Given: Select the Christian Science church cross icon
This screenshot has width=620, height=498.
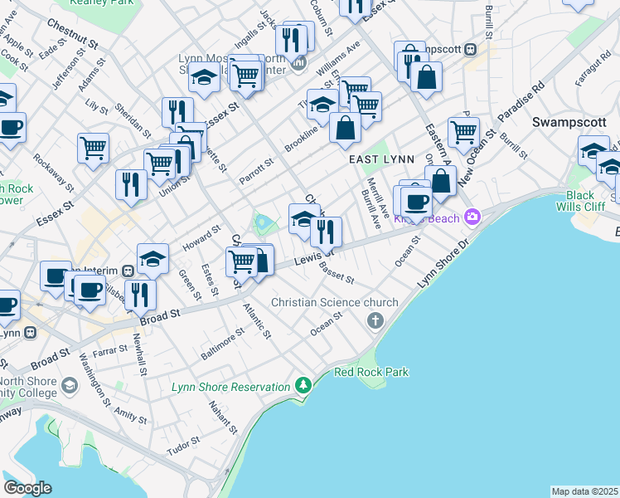Looking at the screenshot, I should pos(375,320).
